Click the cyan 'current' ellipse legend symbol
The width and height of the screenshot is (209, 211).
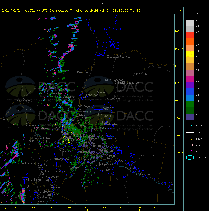coord(190,157)
